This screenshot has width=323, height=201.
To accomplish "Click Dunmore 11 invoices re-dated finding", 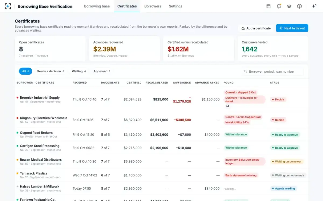I will point(244,99).
